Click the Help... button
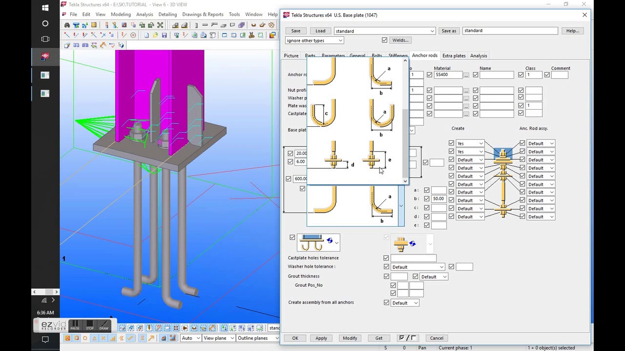This screenshot has height=351, width=625. (573, 31)
